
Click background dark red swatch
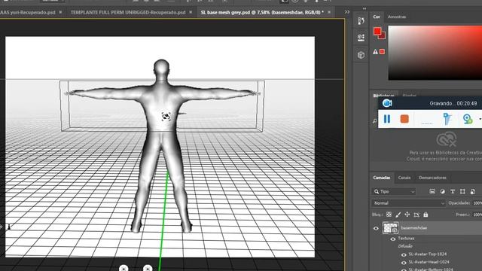[383, 36]
